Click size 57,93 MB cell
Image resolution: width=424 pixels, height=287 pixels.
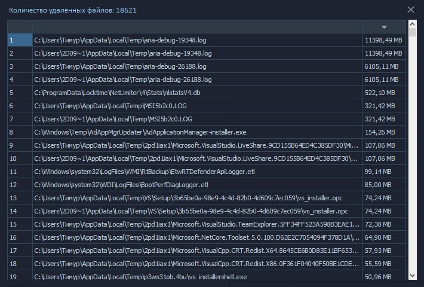pos(384,251)
